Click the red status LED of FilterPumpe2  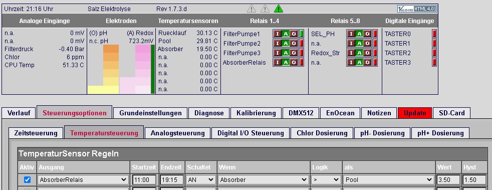pos(302,43)
